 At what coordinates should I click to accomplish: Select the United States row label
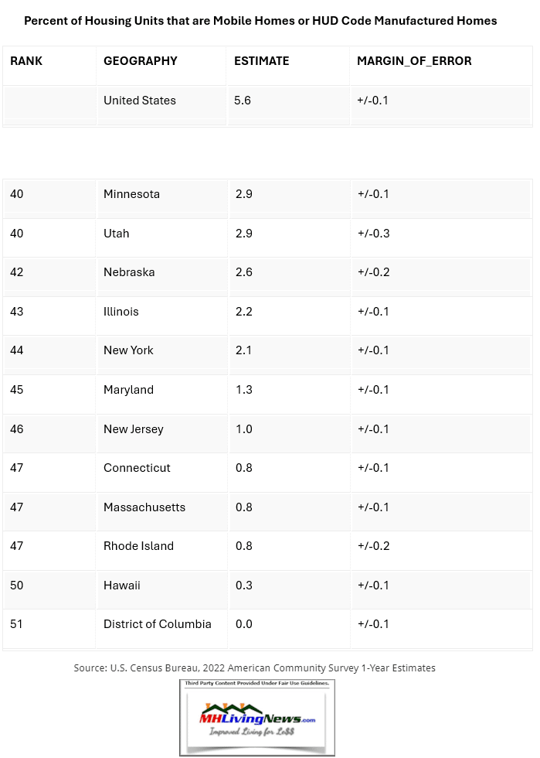[140, 101]
